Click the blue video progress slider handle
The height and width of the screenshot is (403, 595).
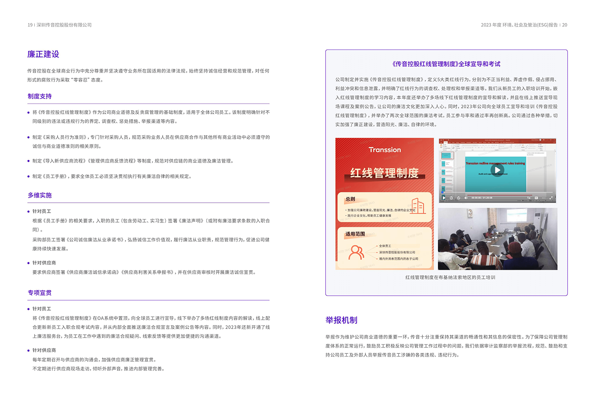[443, 192]
